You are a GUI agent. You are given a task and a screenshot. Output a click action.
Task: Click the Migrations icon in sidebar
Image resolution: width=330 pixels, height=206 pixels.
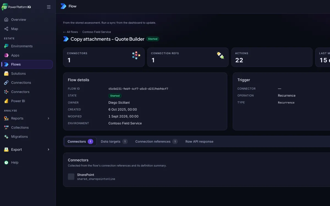click(x=6, y=137)
